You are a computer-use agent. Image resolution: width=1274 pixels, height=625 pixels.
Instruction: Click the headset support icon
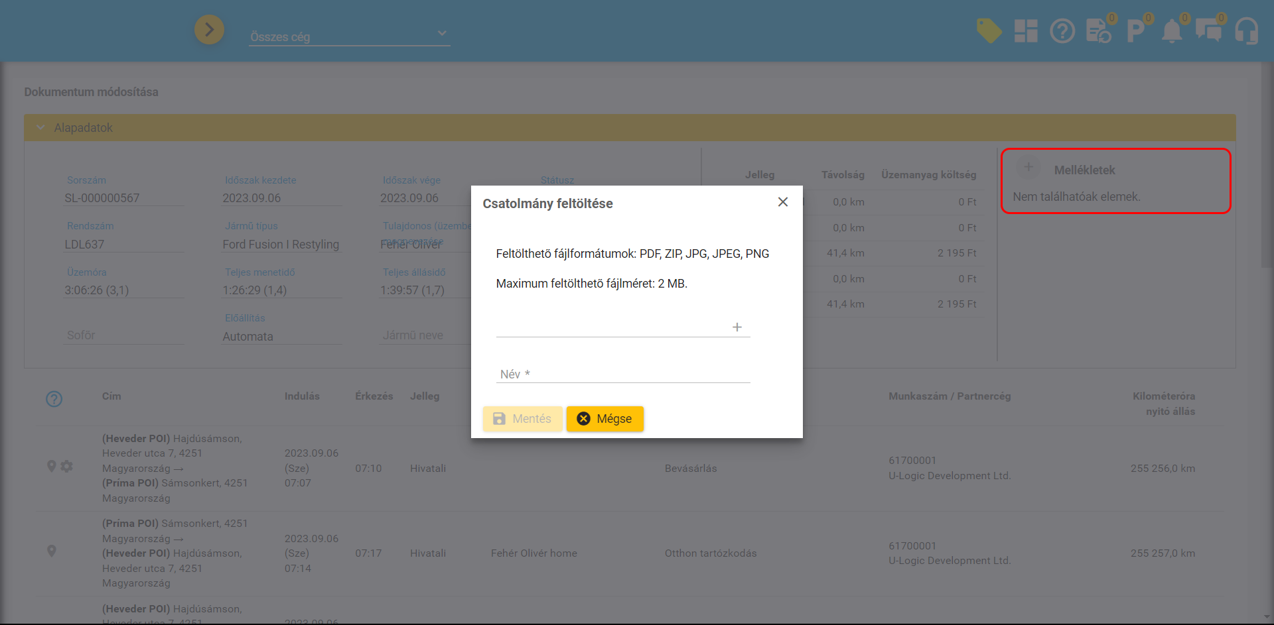pyautogui.click(x=1246, y=30)
